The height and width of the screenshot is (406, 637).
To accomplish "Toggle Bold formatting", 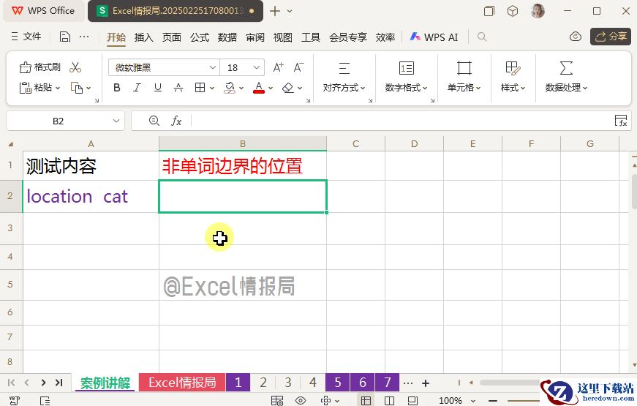I will click(117, 87).
